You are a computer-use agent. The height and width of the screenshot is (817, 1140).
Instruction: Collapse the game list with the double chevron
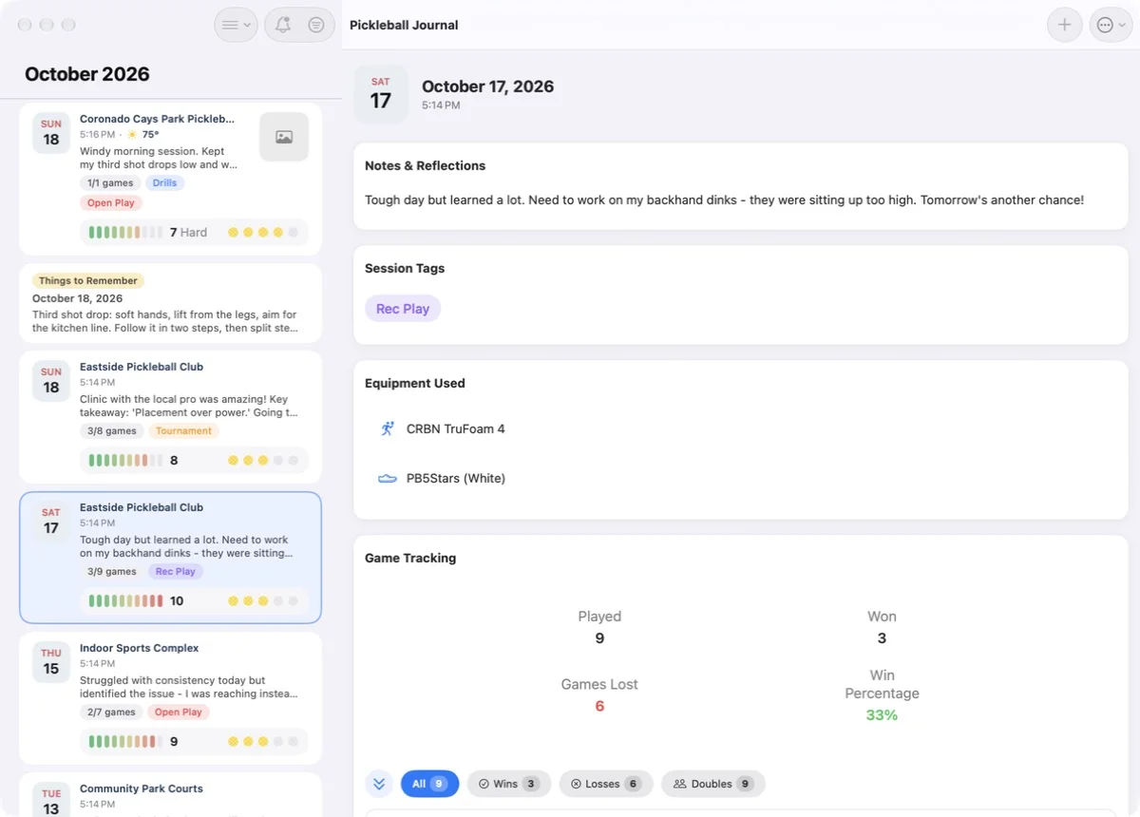(379, 784)
